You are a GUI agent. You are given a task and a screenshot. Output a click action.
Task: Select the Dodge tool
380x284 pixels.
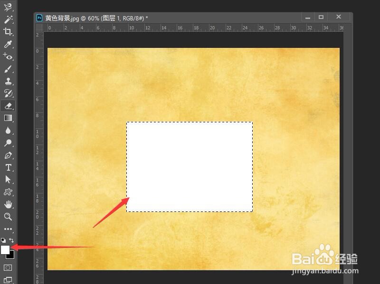8,143
